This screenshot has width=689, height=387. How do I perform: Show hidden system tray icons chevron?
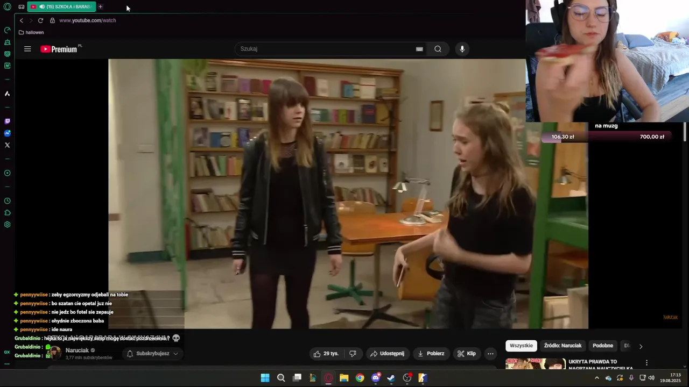(x=596, y=378)
